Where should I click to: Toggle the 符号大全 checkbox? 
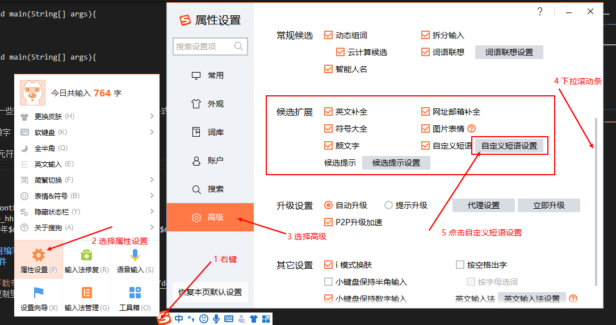coord(328,128)
